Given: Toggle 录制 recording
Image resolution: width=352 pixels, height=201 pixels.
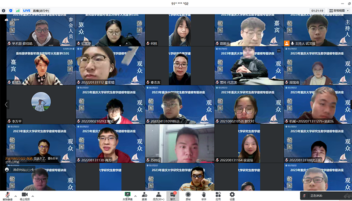Looking at the screenshot, I should coord(188,196).
